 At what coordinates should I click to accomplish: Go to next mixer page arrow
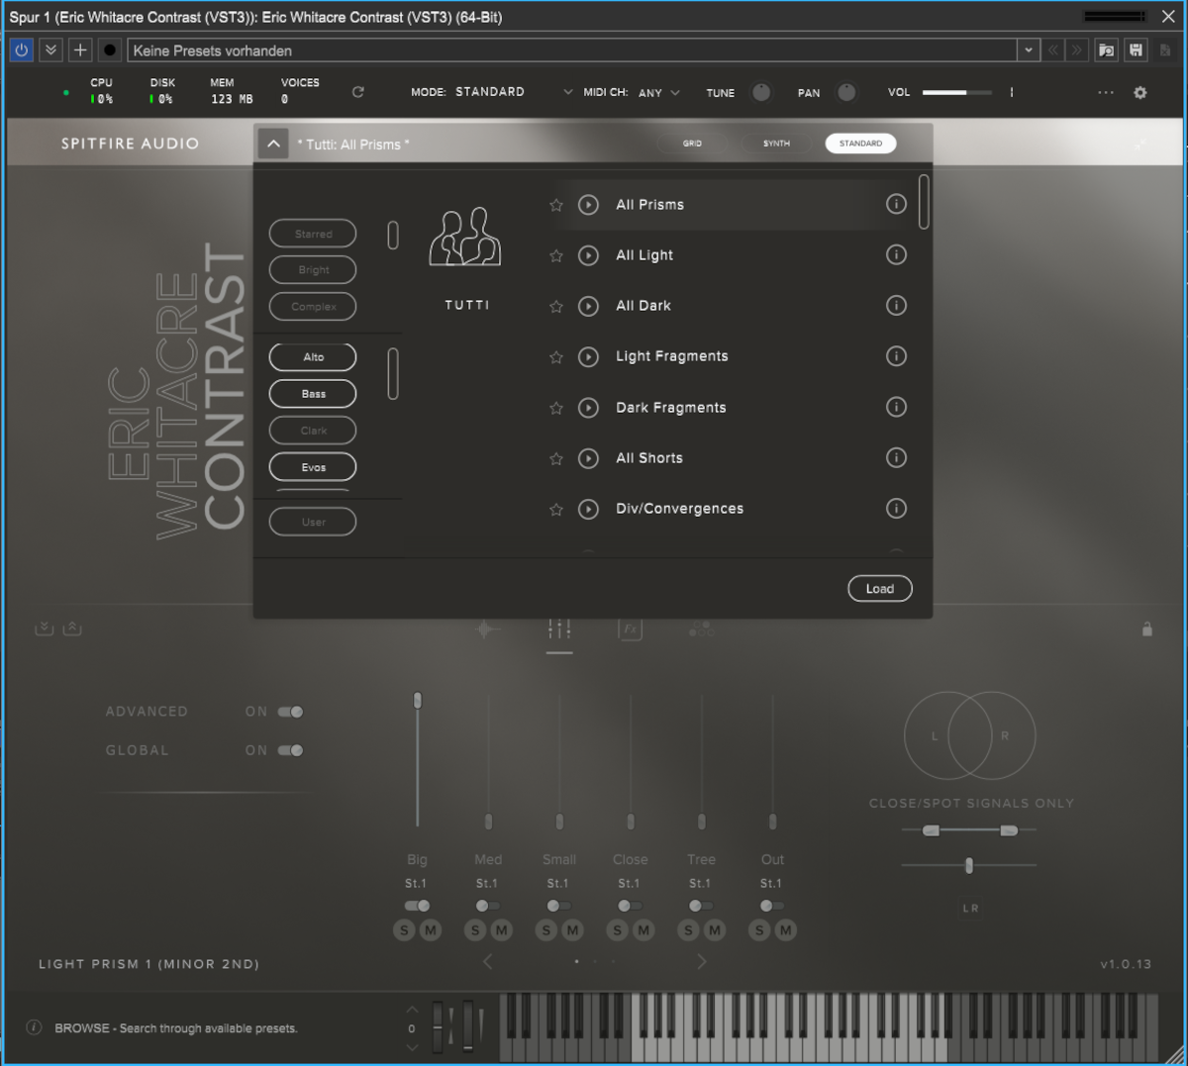[x=702, y=961]
